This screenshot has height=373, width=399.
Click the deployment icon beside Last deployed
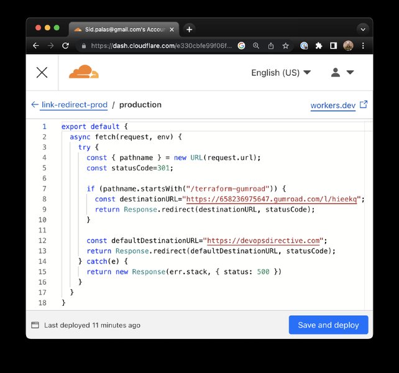[x=35, y=325]
